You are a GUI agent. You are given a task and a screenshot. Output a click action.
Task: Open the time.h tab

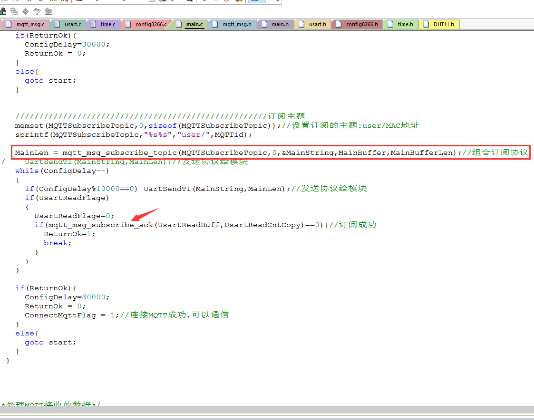coord(401,24)
